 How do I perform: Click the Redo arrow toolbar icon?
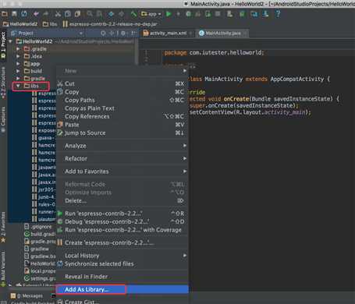pos(46,14)
